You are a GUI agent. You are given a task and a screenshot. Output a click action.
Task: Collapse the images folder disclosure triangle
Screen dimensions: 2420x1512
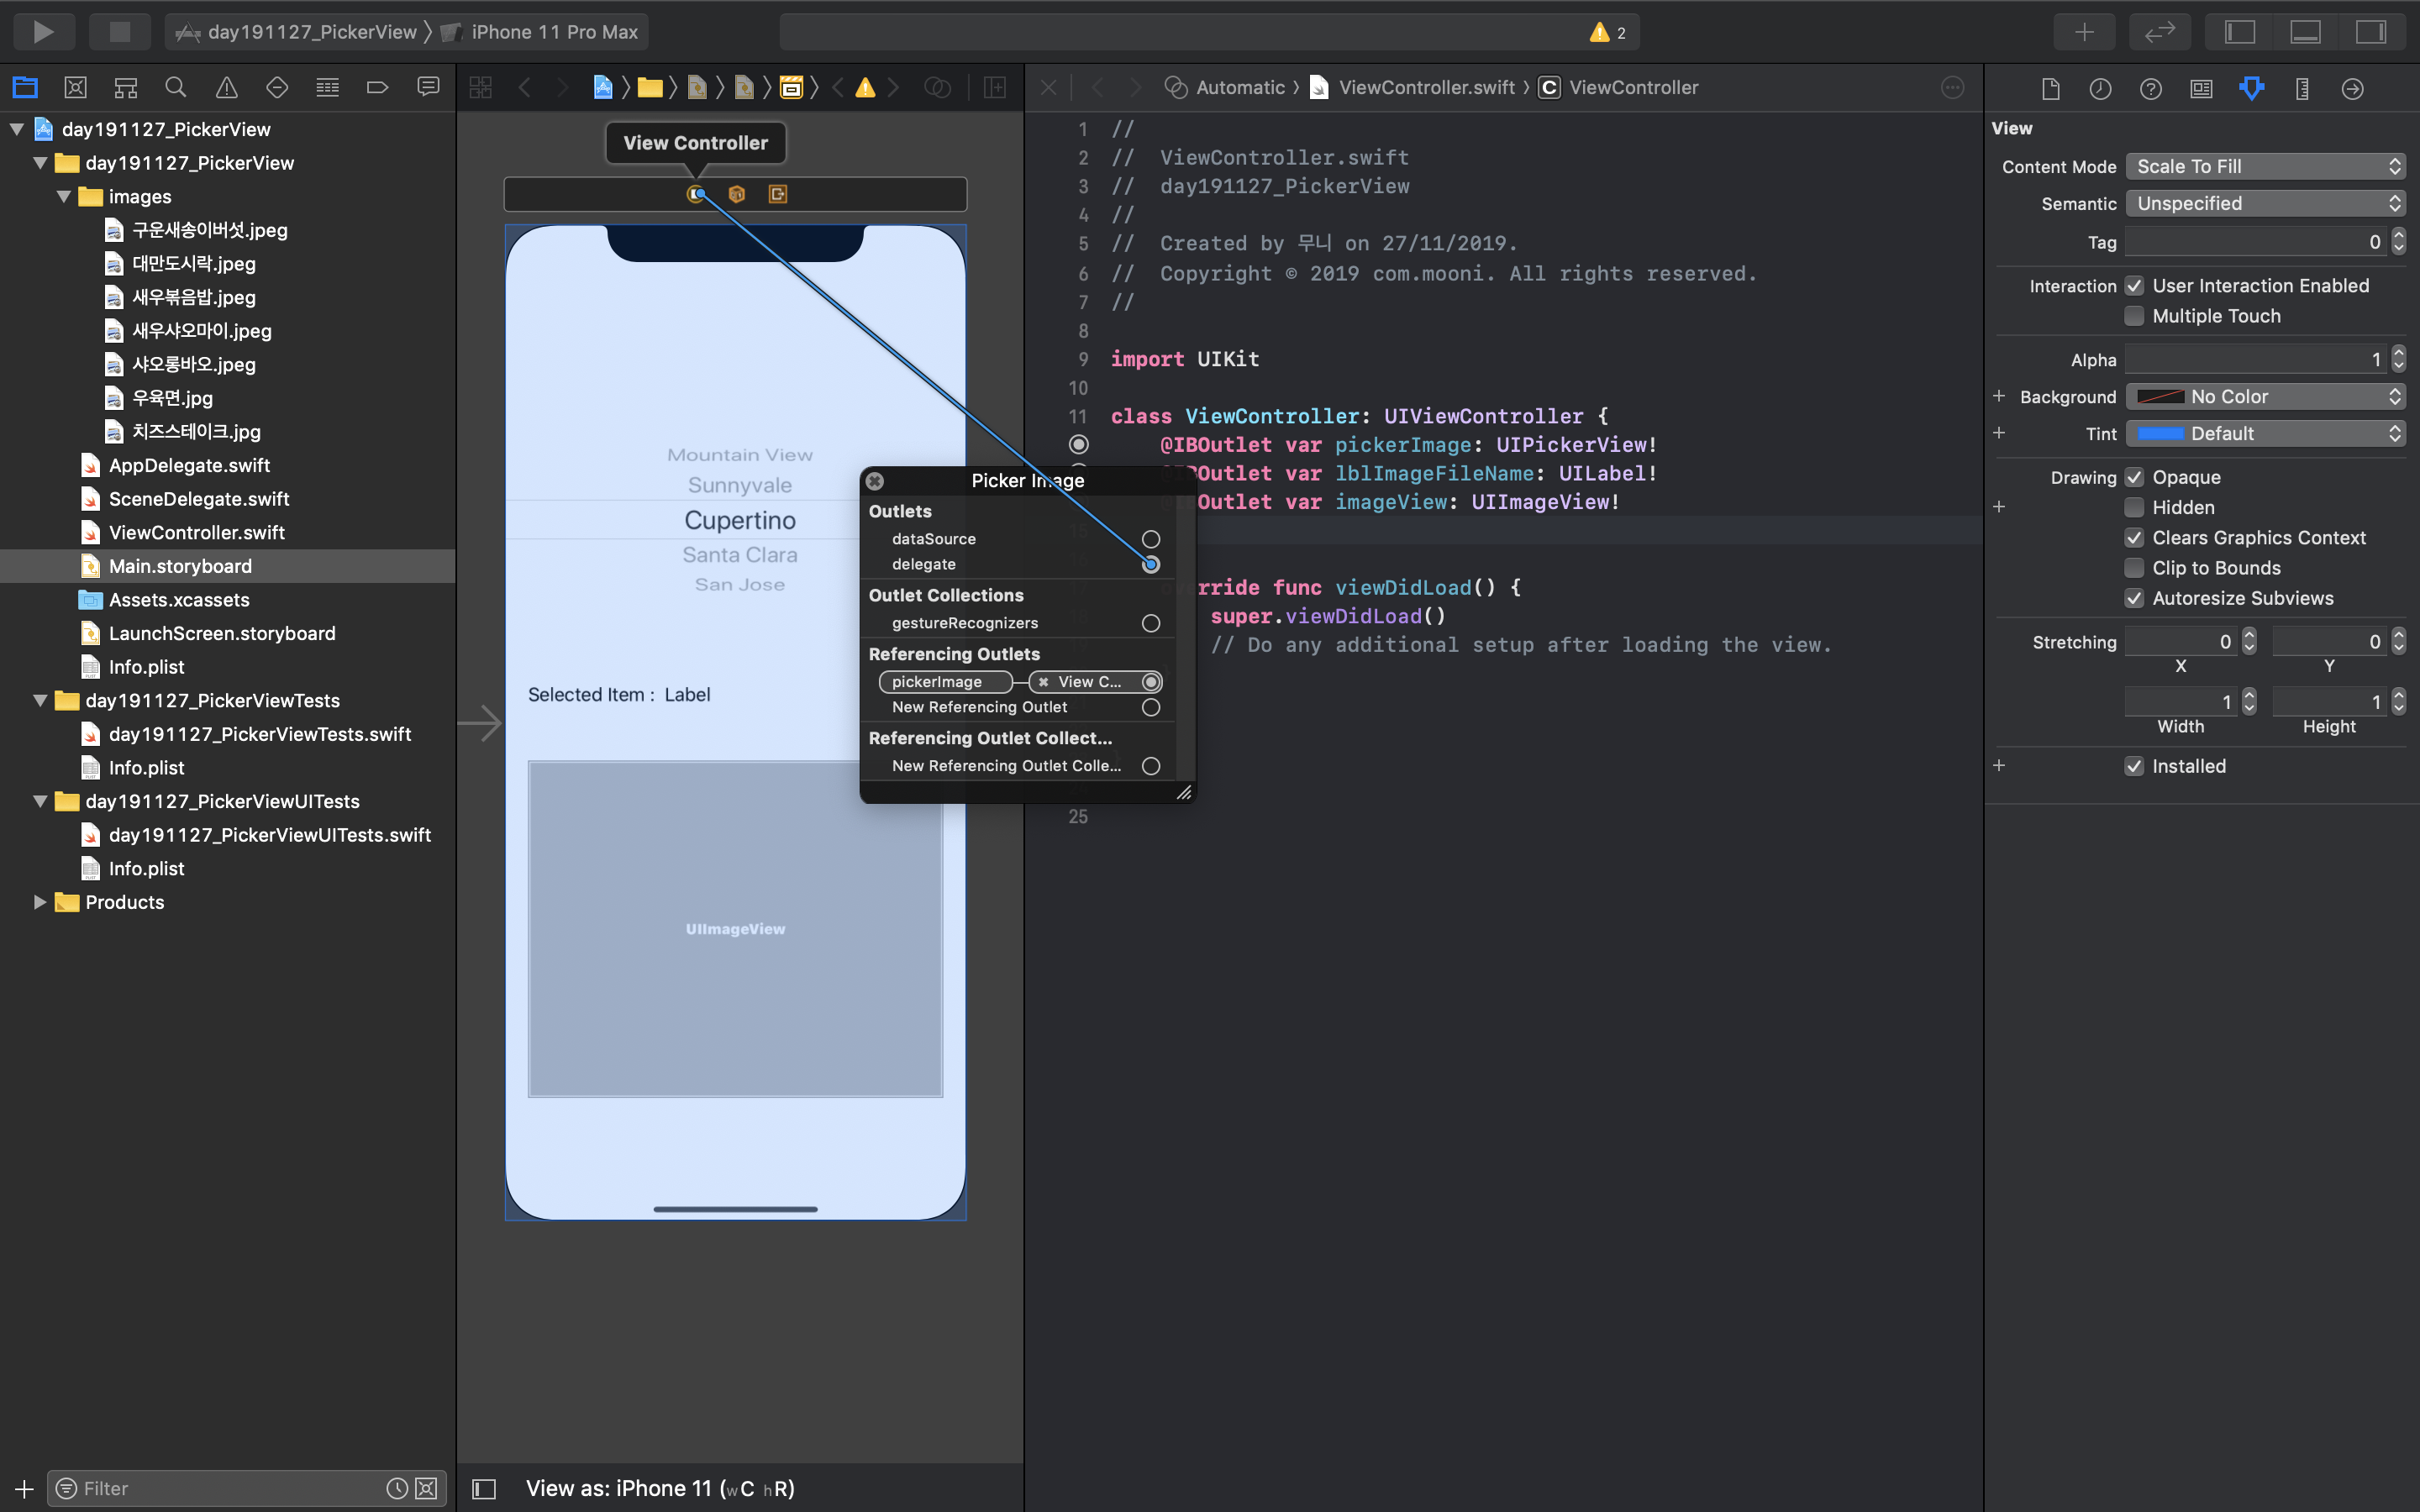[64, 197]
